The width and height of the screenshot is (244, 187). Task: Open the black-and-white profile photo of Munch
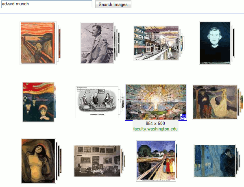97,43
